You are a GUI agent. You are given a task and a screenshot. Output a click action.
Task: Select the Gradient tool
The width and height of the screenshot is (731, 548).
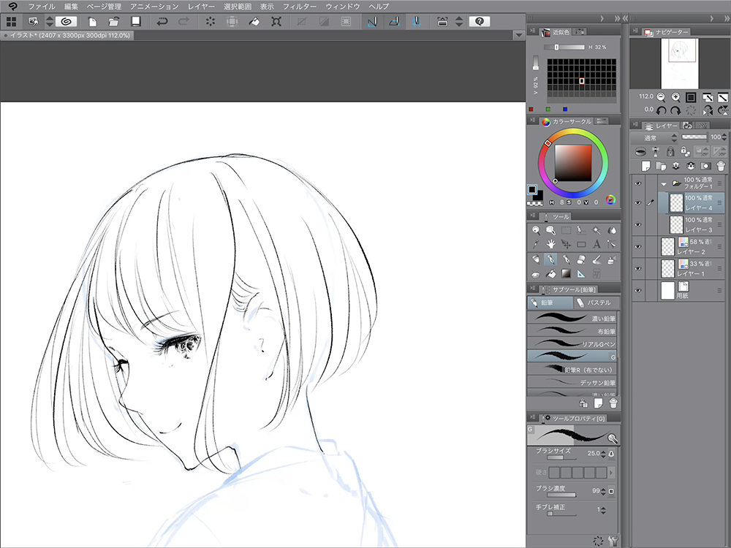[566, 273]
